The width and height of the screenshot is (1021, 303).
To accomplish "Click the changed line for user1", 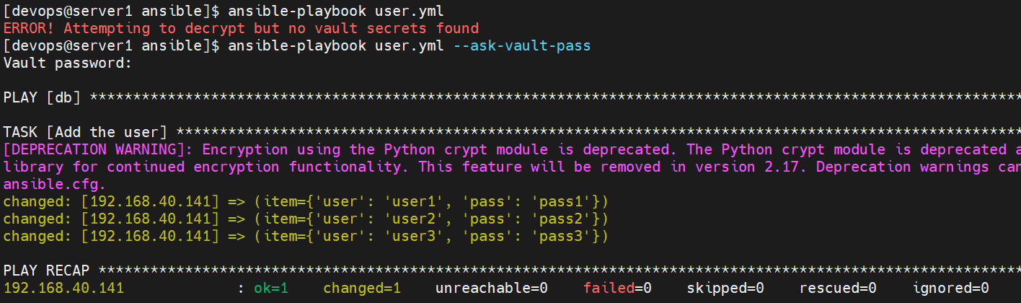I will tap(306, 202).
